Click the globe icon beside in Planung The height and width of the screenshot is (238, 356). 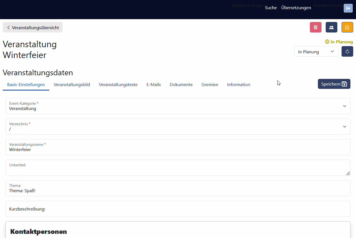pyautogui.click(x=327, y=42)
